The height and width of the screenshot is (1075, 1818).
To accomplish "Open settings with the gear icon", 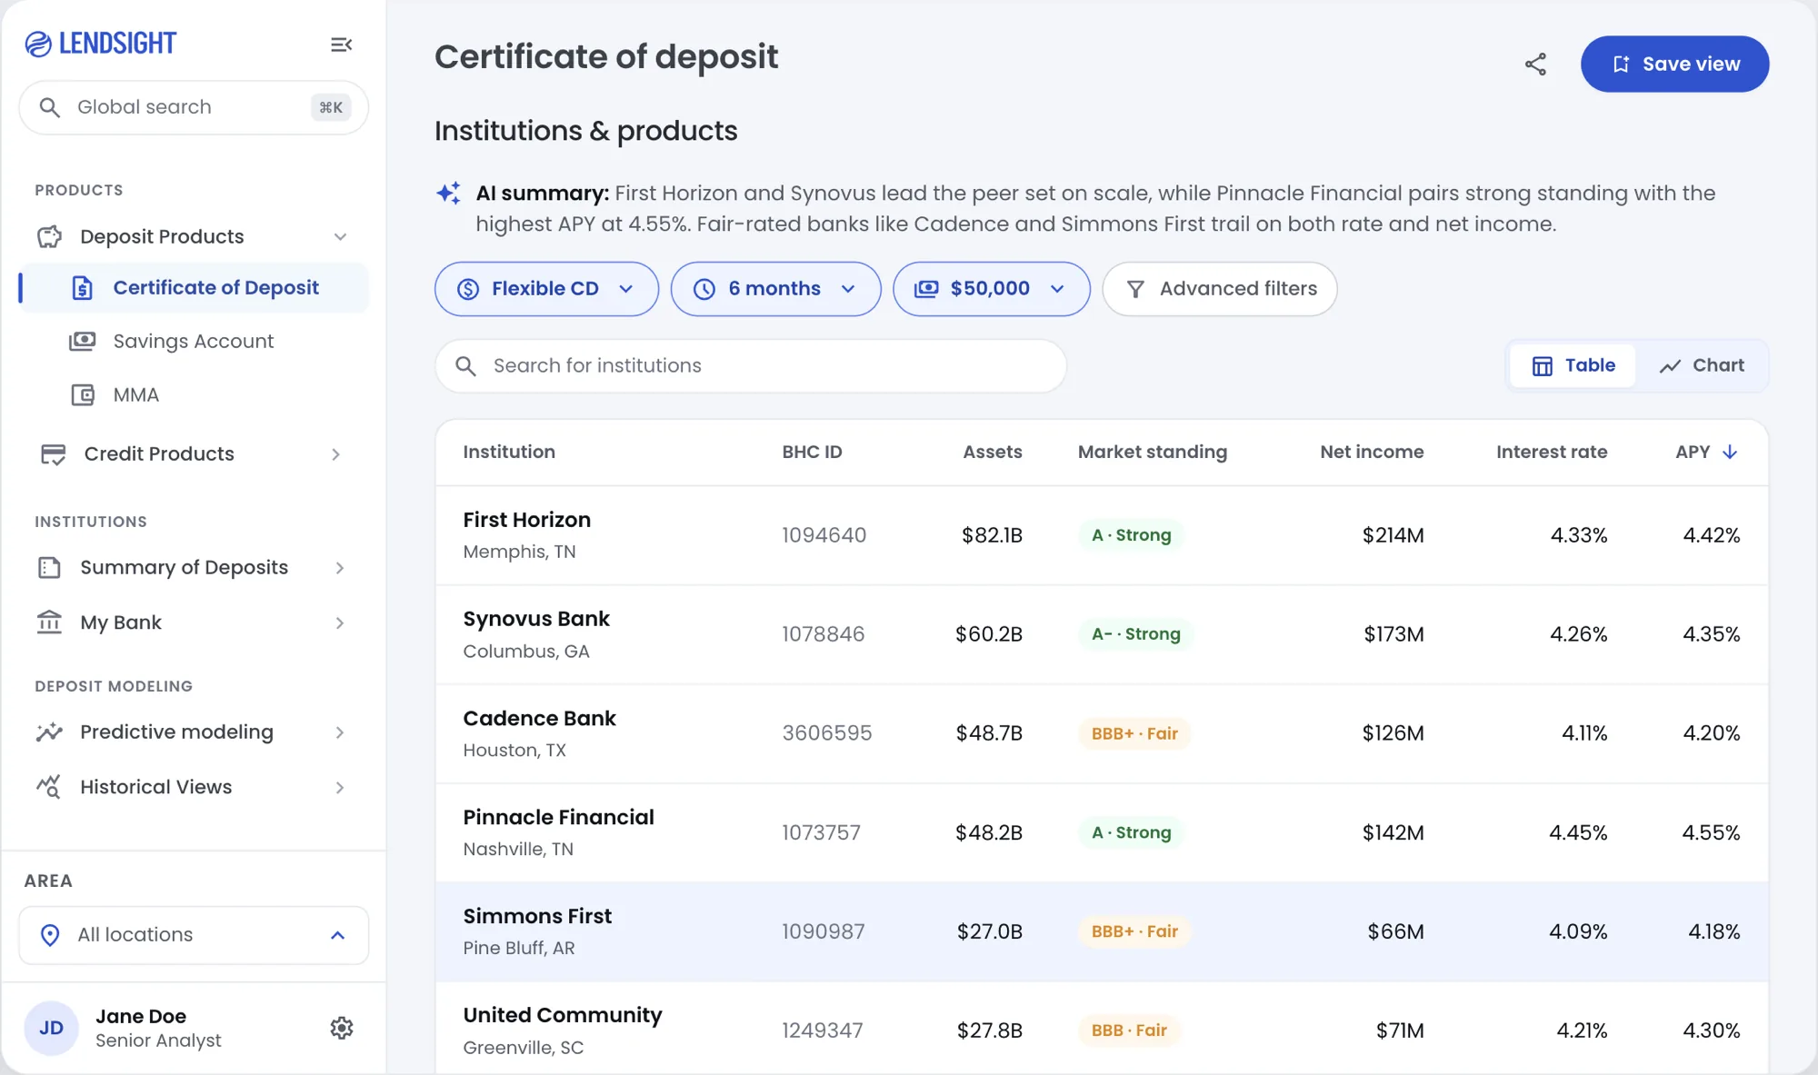I will click(342, 1028).
